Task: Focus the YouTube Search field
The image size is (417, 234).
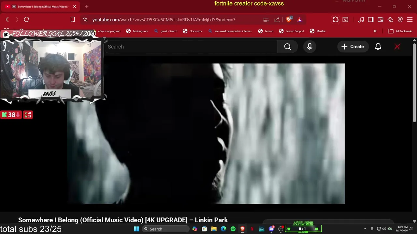Action: point(191,47)
